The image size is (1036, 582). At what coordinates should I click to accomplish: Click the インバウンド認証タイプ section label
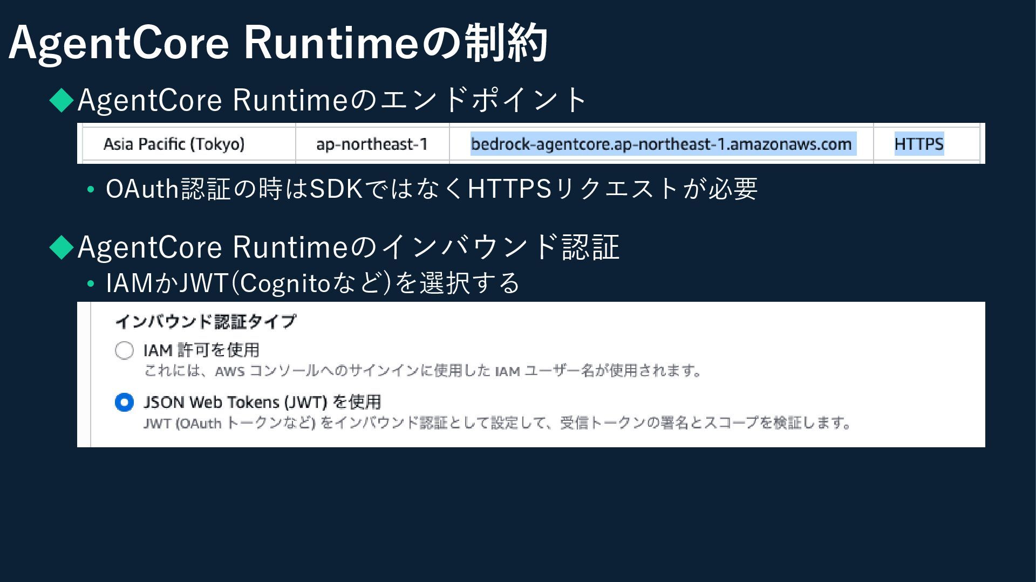pos(206,322)
